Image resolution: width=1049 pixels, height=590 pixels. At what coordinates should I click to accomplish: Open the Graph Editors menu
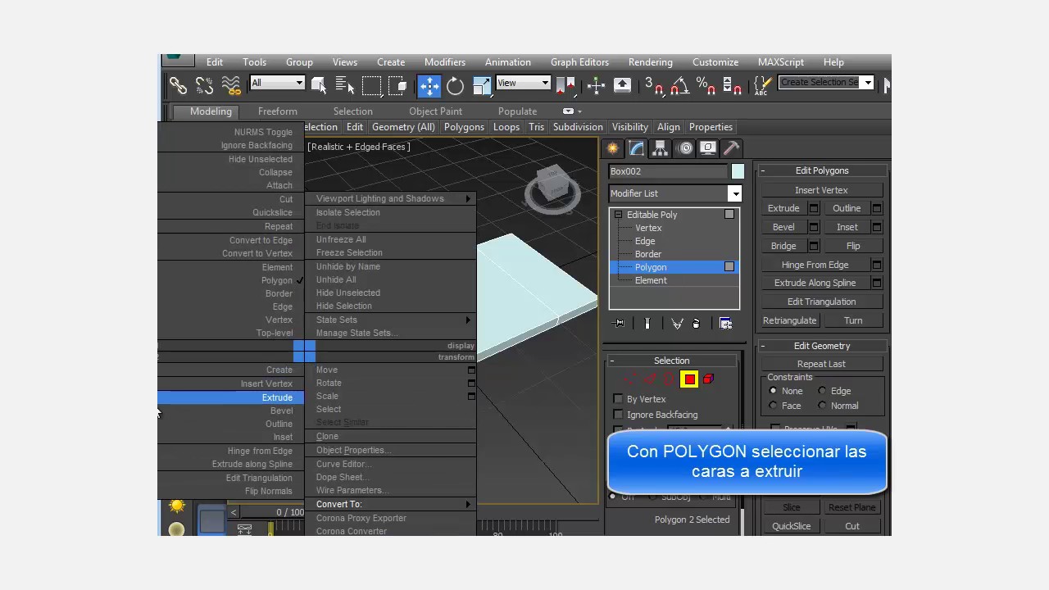[x=579, y=62]
